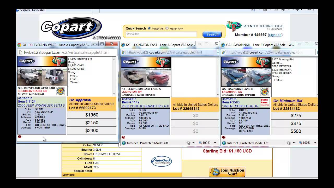Open security options dropdown in Savannah status bar
The width and height of the screenshot is (334, 188).
point(294,143)
